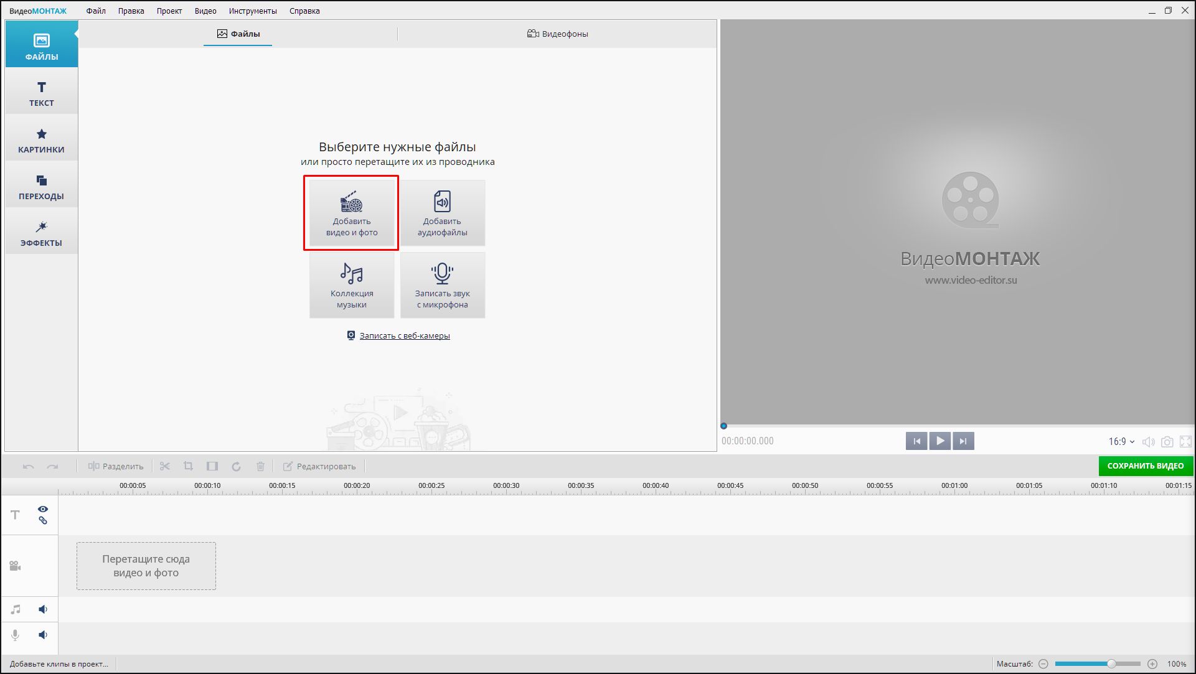Click the trash delete icon
The height and width of the screenshot is (674, 1196).
[261, 466]
